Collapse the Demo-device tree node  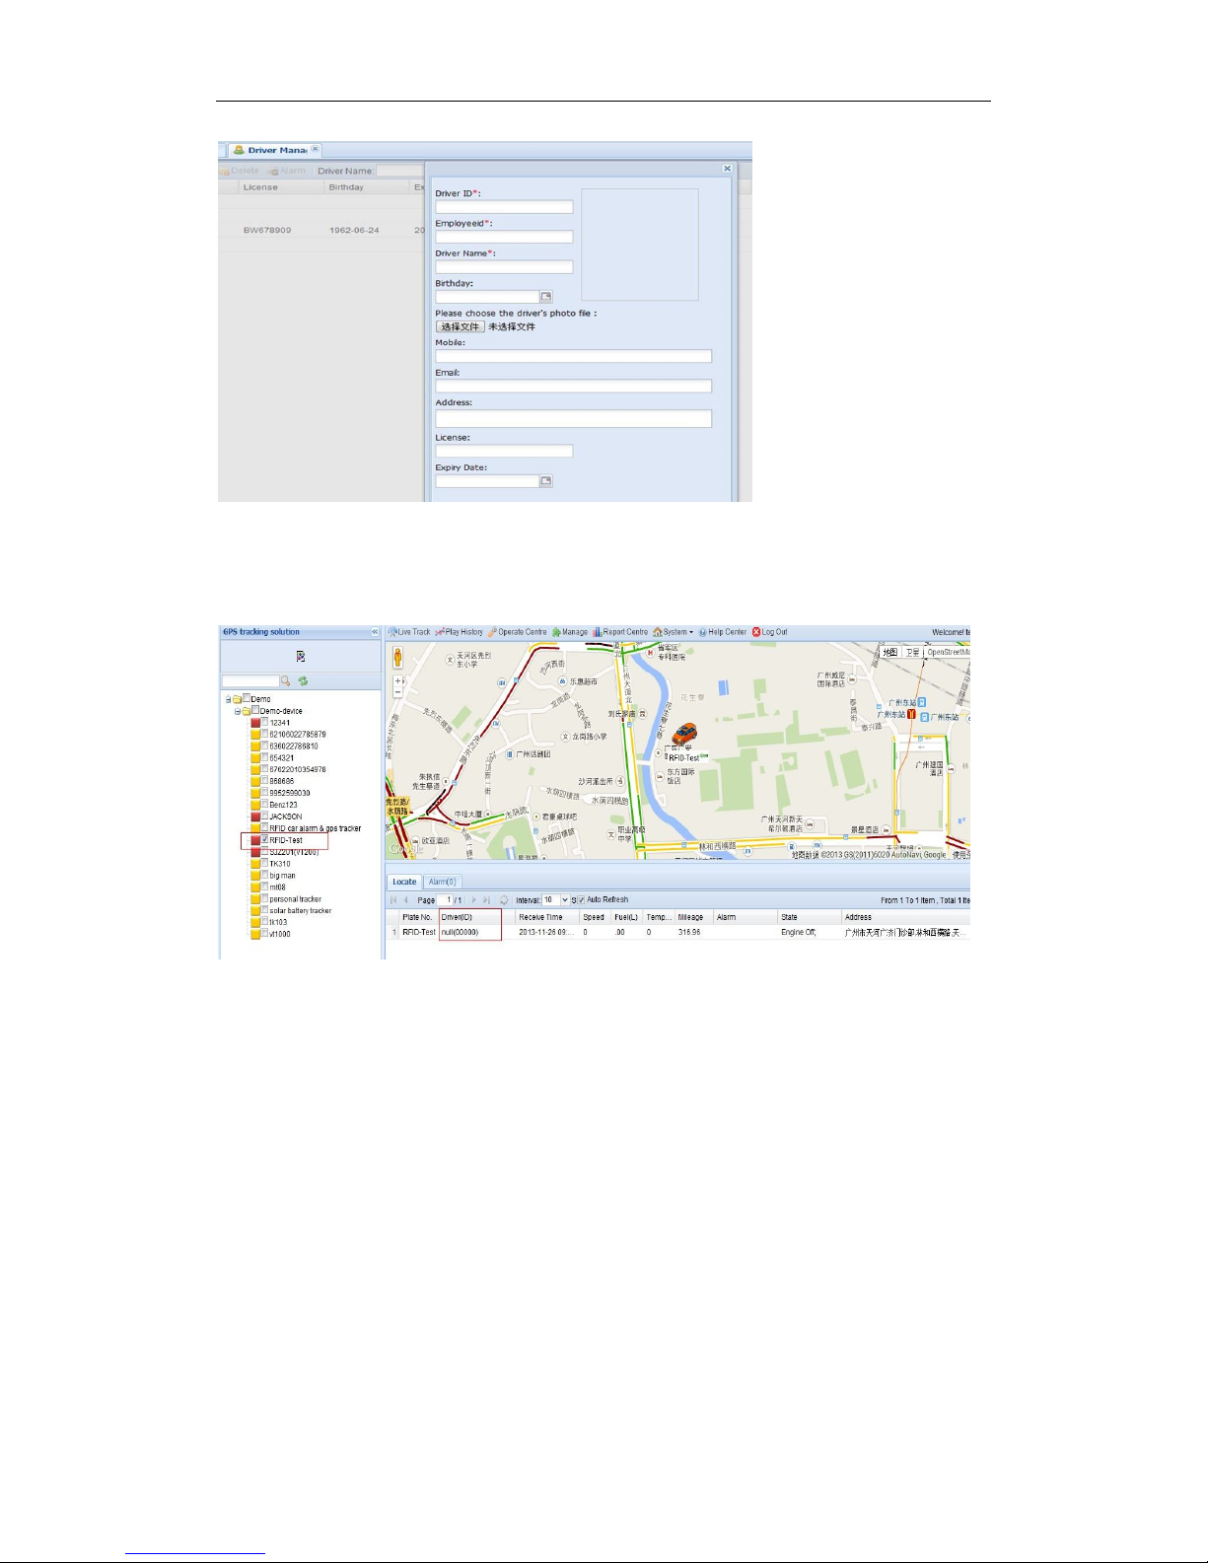(x=237, y=711)
